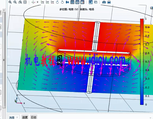Toggle the axis orientation display button
153x119 pixels.
[x=77, y=2]
